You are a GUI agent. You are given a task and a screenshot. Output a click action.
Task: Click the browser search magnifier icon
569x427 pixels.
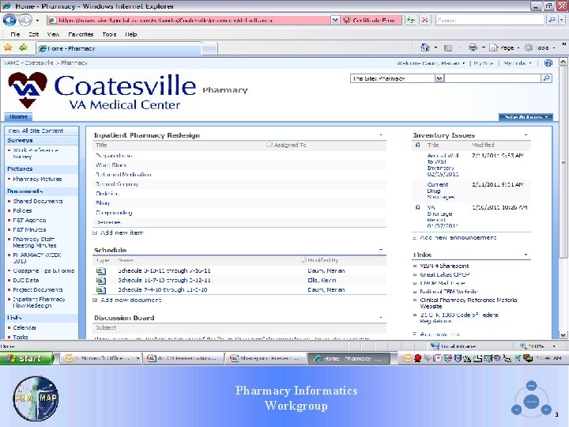tap(552, 20)
